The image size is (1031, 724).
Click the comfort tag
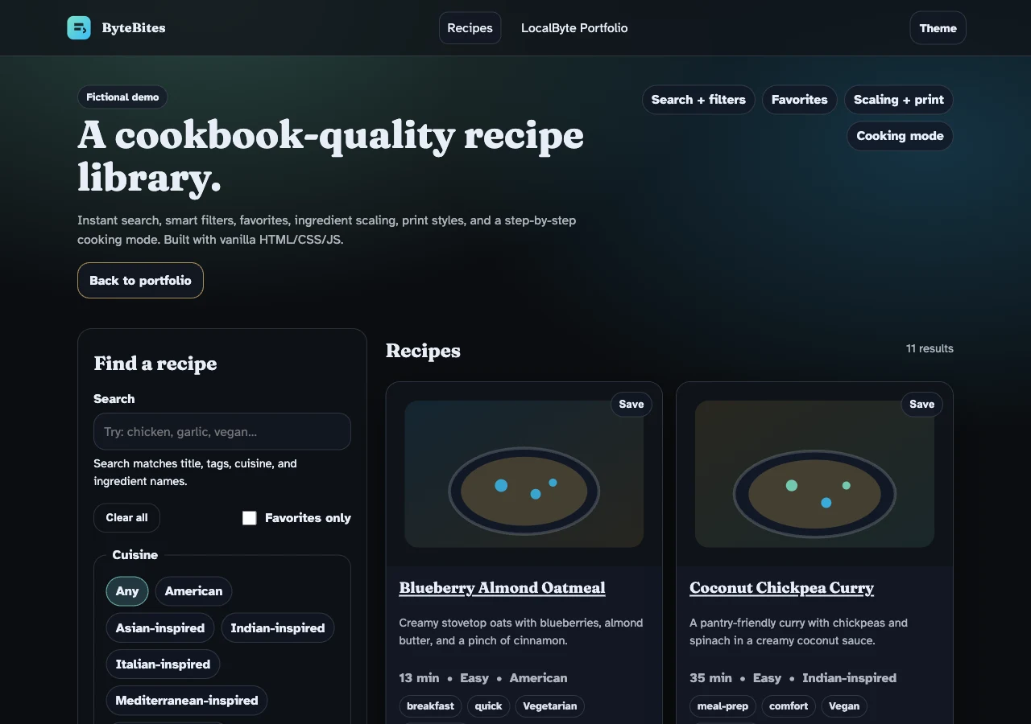[789, 705]
